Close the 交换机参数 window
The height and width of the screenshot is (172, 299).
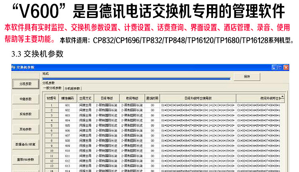[x=286, y=67]
